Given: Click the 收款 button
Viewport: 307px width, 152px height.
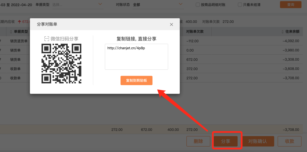Looking at the screenshot, I should click(x=289, y=141).
